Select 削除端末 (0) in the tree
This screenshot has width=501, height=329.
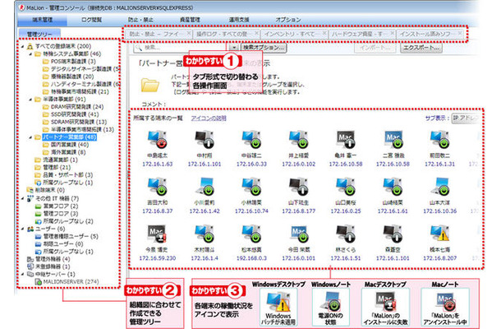50,190
